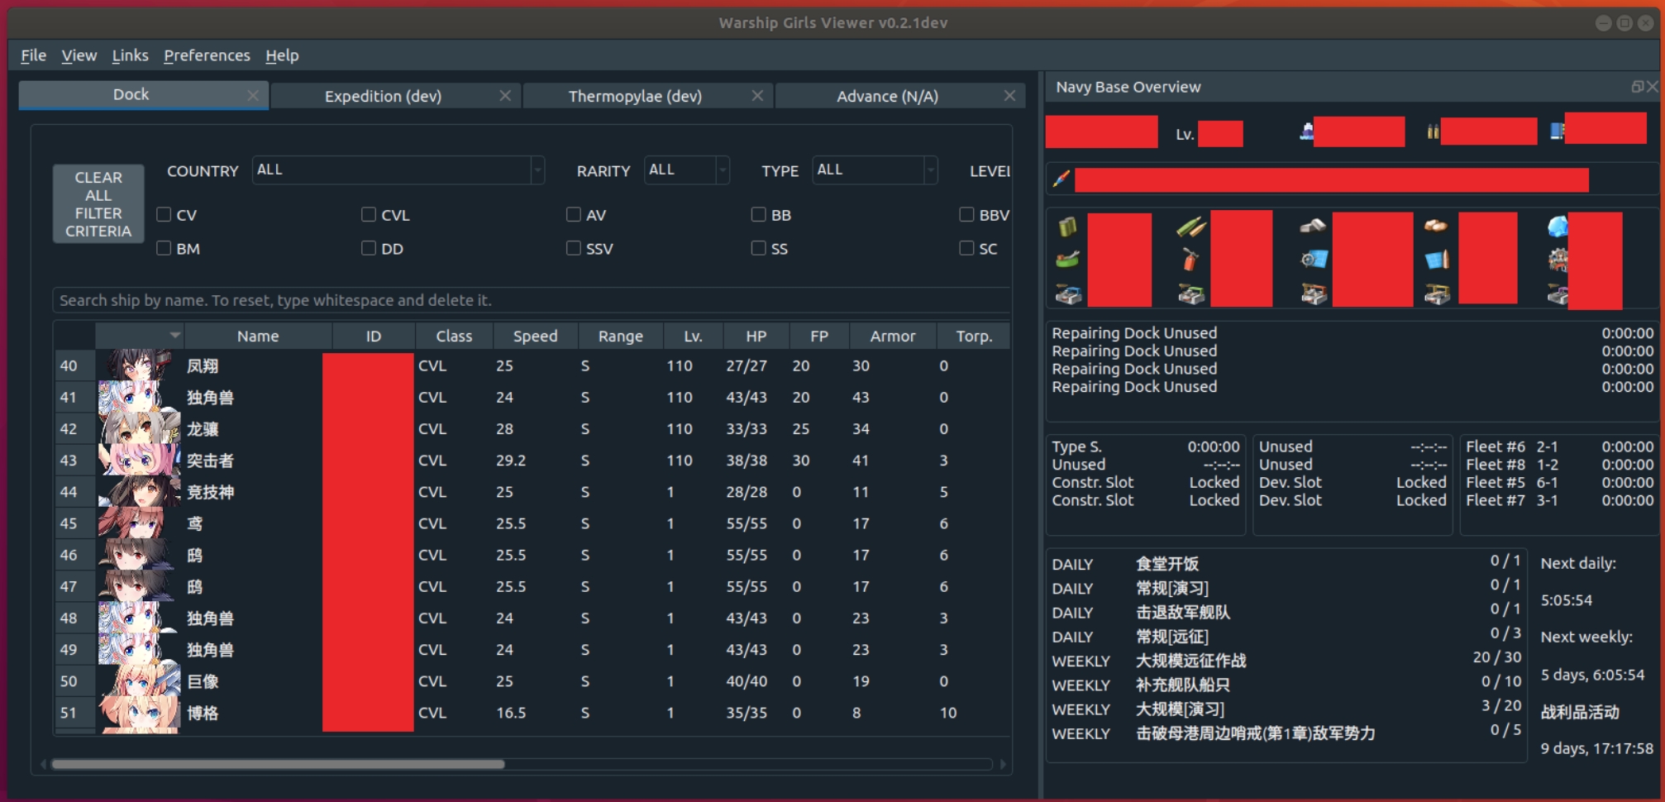Click the sort arrow in thumbnail column header
Viewport: 1665px width, 802px height.
174,335
